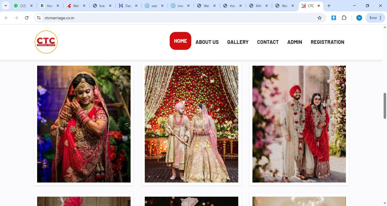The height and width of the screenshot is (206, 387).
Task: Click the CTC Marriage Center logo
Action: 46,42
